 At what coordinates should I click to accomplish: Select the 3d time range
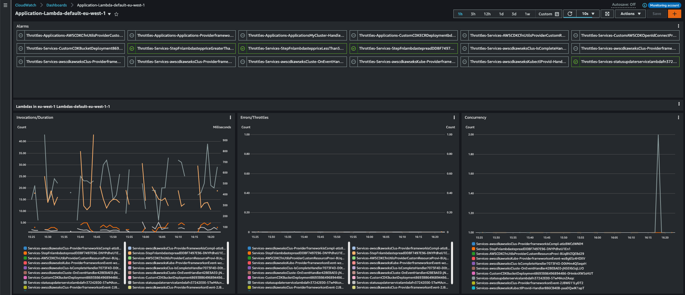tap(514, 14)
